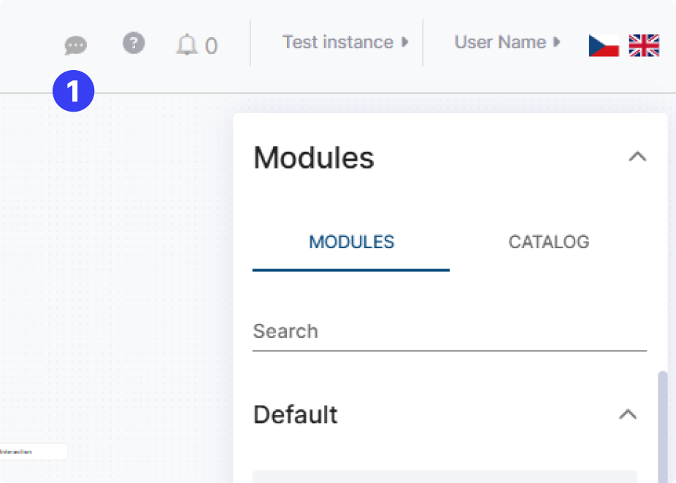
Task: Click the arrow next to Test instance
Action: pyautogui.click(x=405, y=42)
